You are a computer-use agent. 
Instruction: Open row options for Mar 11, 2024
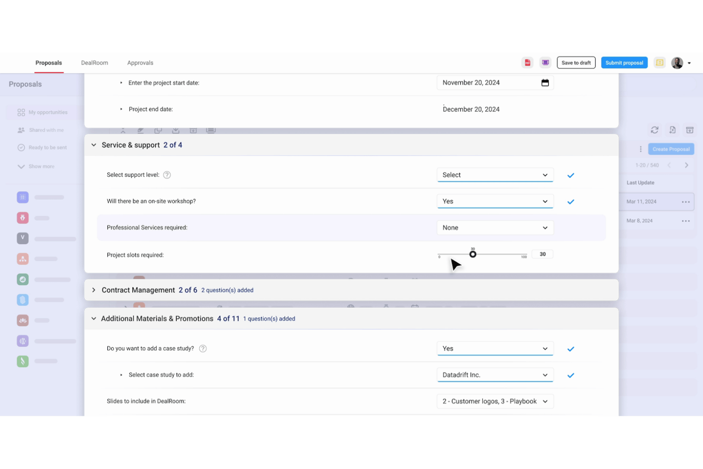(x=685, y=202)
